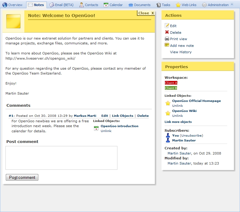Delete comment #1
This screenshot has width=240, height=212.
[x=143, y=116]
